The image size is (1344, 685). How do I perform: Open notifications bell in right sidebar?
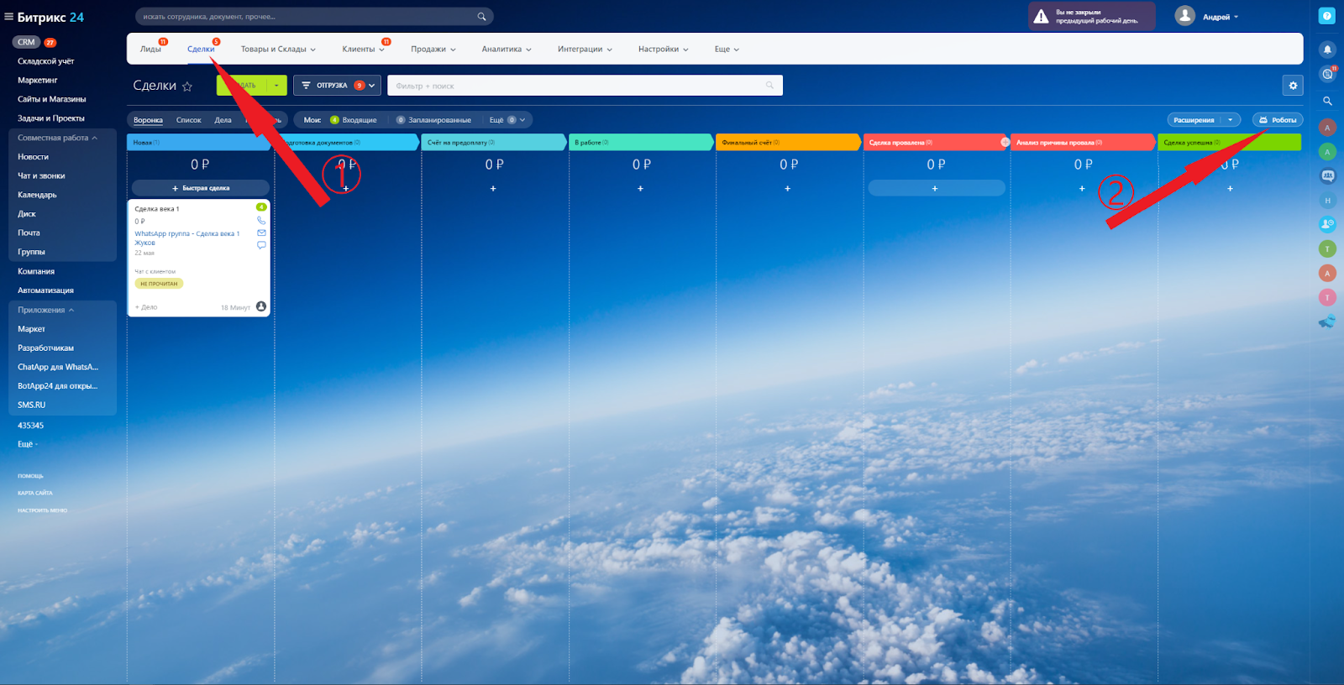(1327, 50)
